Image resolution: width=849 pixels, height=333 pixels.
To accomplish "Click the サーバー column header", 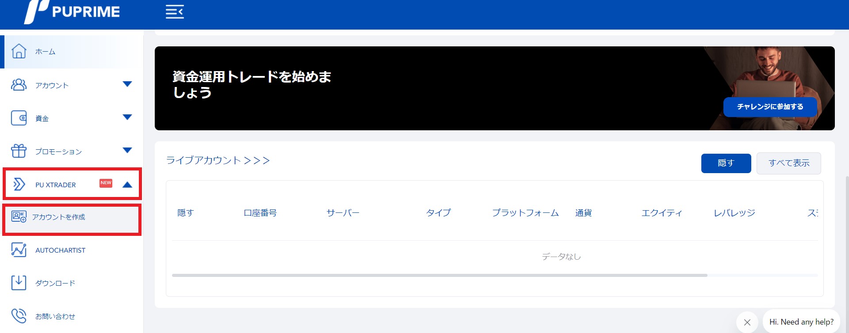I will pyautogui.click(x=343, y=212).
